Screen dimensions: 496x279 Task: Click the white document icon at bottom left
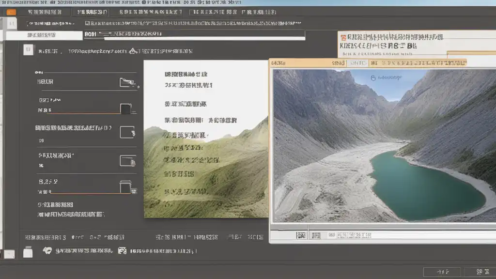coord(28,252)
